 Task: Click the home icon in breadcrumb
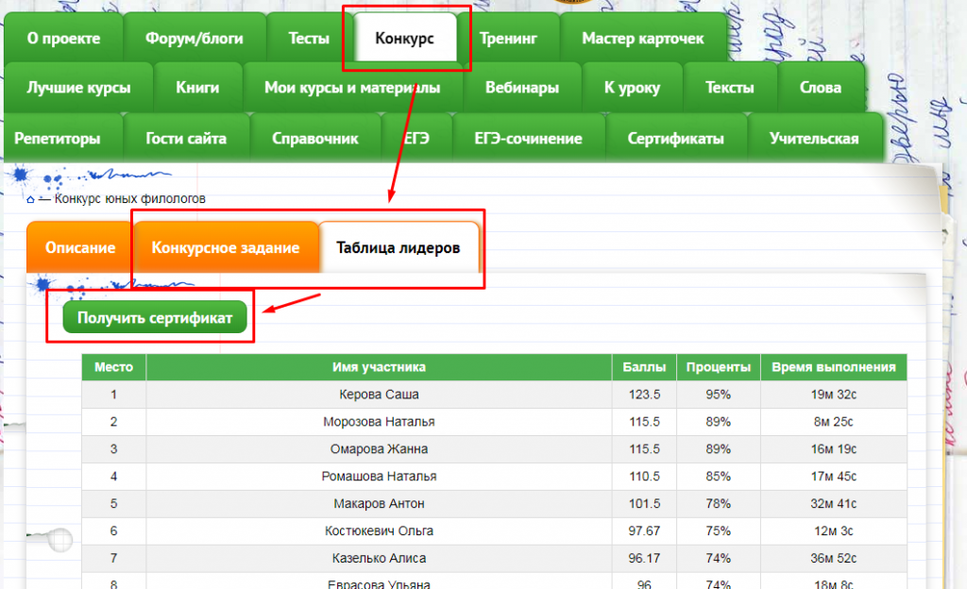(30, 199)
